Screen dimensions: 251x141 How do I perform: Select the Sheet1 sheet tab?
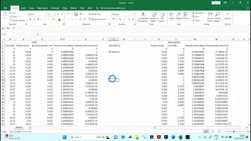(19, 127)
